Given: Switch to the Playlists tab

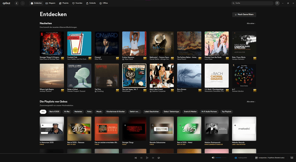Looking at the screenshot, I should pyautogui.click(x=64, y=3).
